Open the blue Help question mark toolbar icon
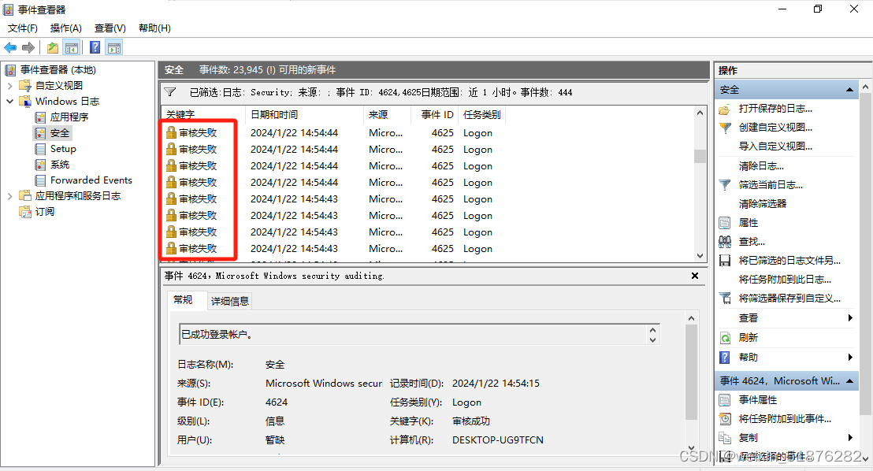The image size is (873, 471). (95, 46)
